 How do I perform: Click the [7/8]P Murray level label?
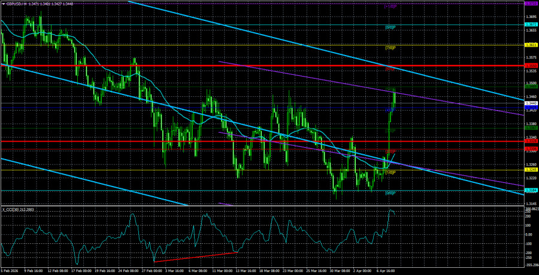[x=390, y=48]
